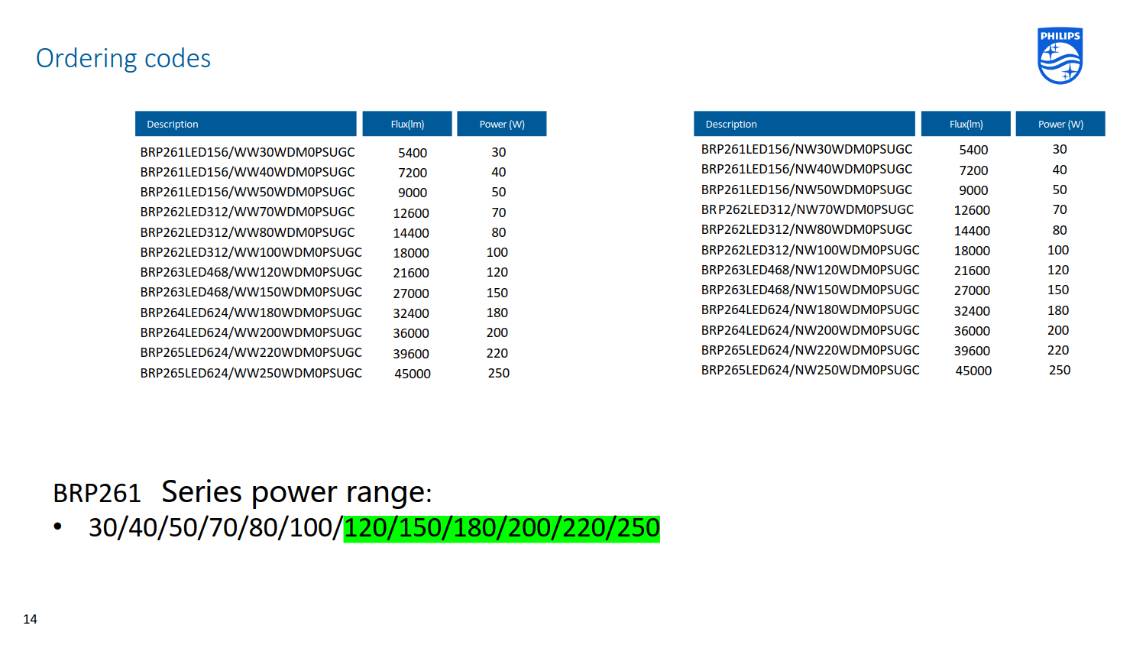Image resolution: width=1146 pixels, height=645 pixels.
Task: Click the Description header of the NW codes table
Action: click(804, 124)
